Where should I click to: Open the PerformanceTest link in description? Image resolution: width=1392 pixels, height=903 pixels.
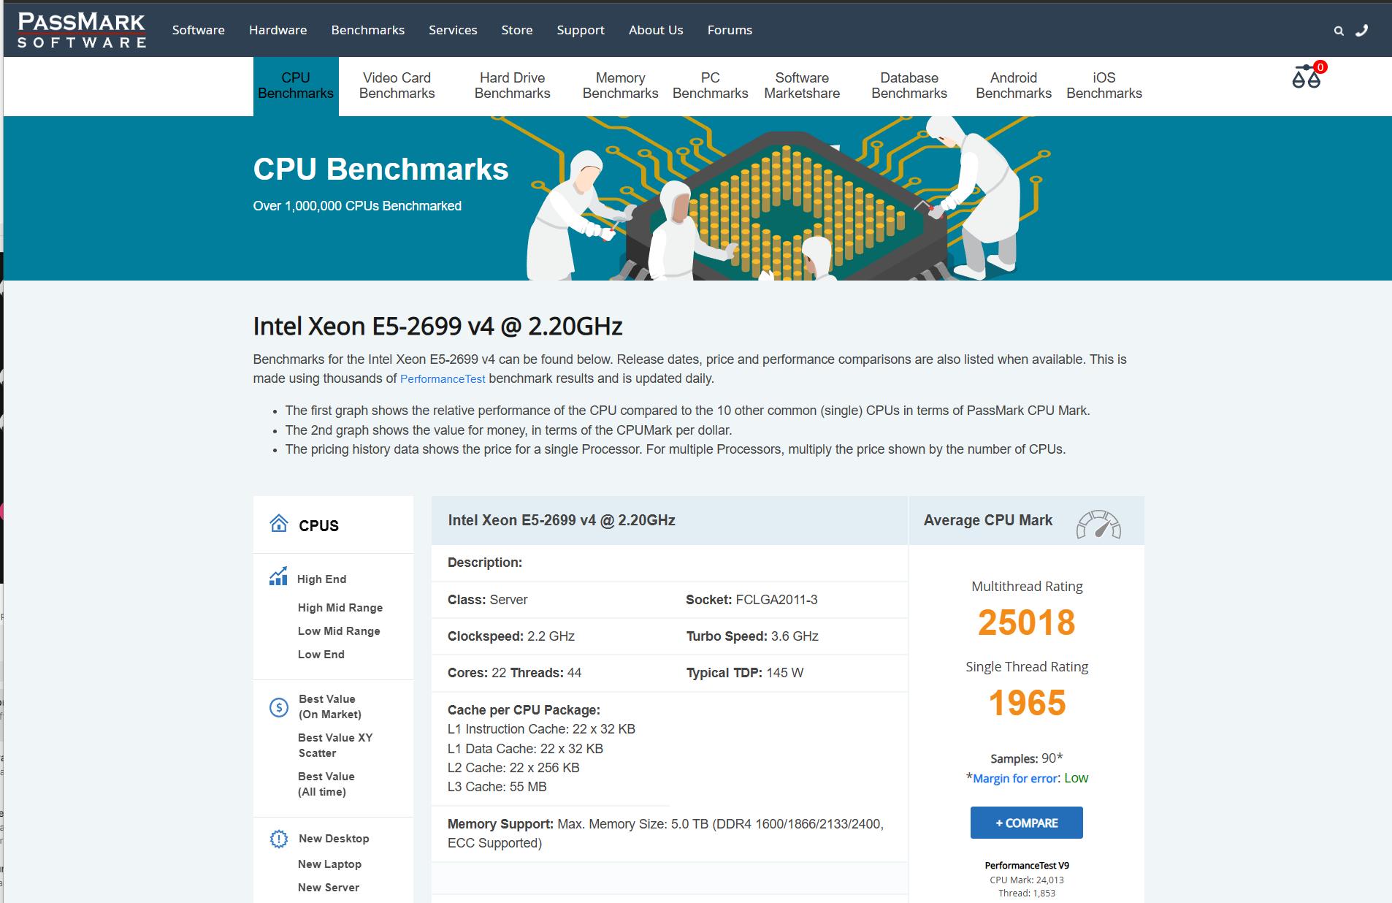pos(443,379)
